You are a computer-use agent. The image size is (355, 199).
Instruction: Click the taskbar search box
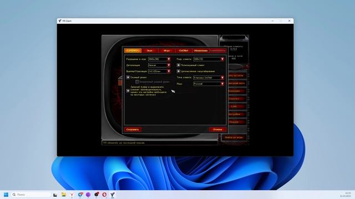coord(31,195)
